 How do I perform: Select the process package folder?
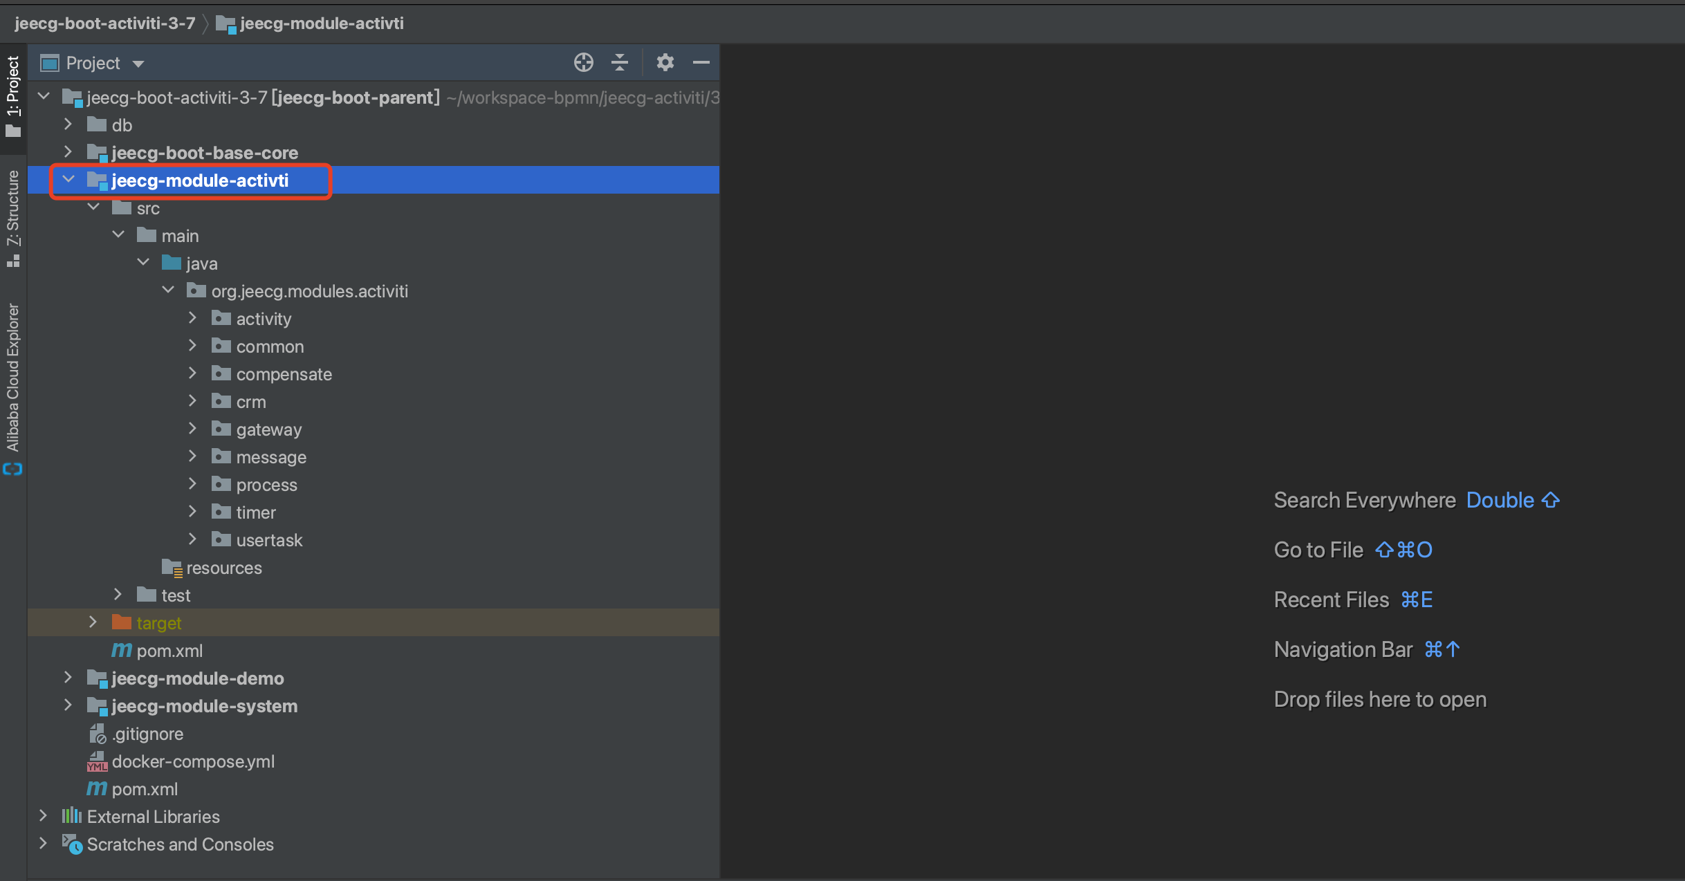pyautogui.click(x=265, y=485)
